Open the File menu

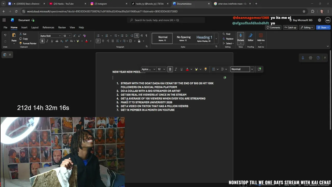click(5, 27)
